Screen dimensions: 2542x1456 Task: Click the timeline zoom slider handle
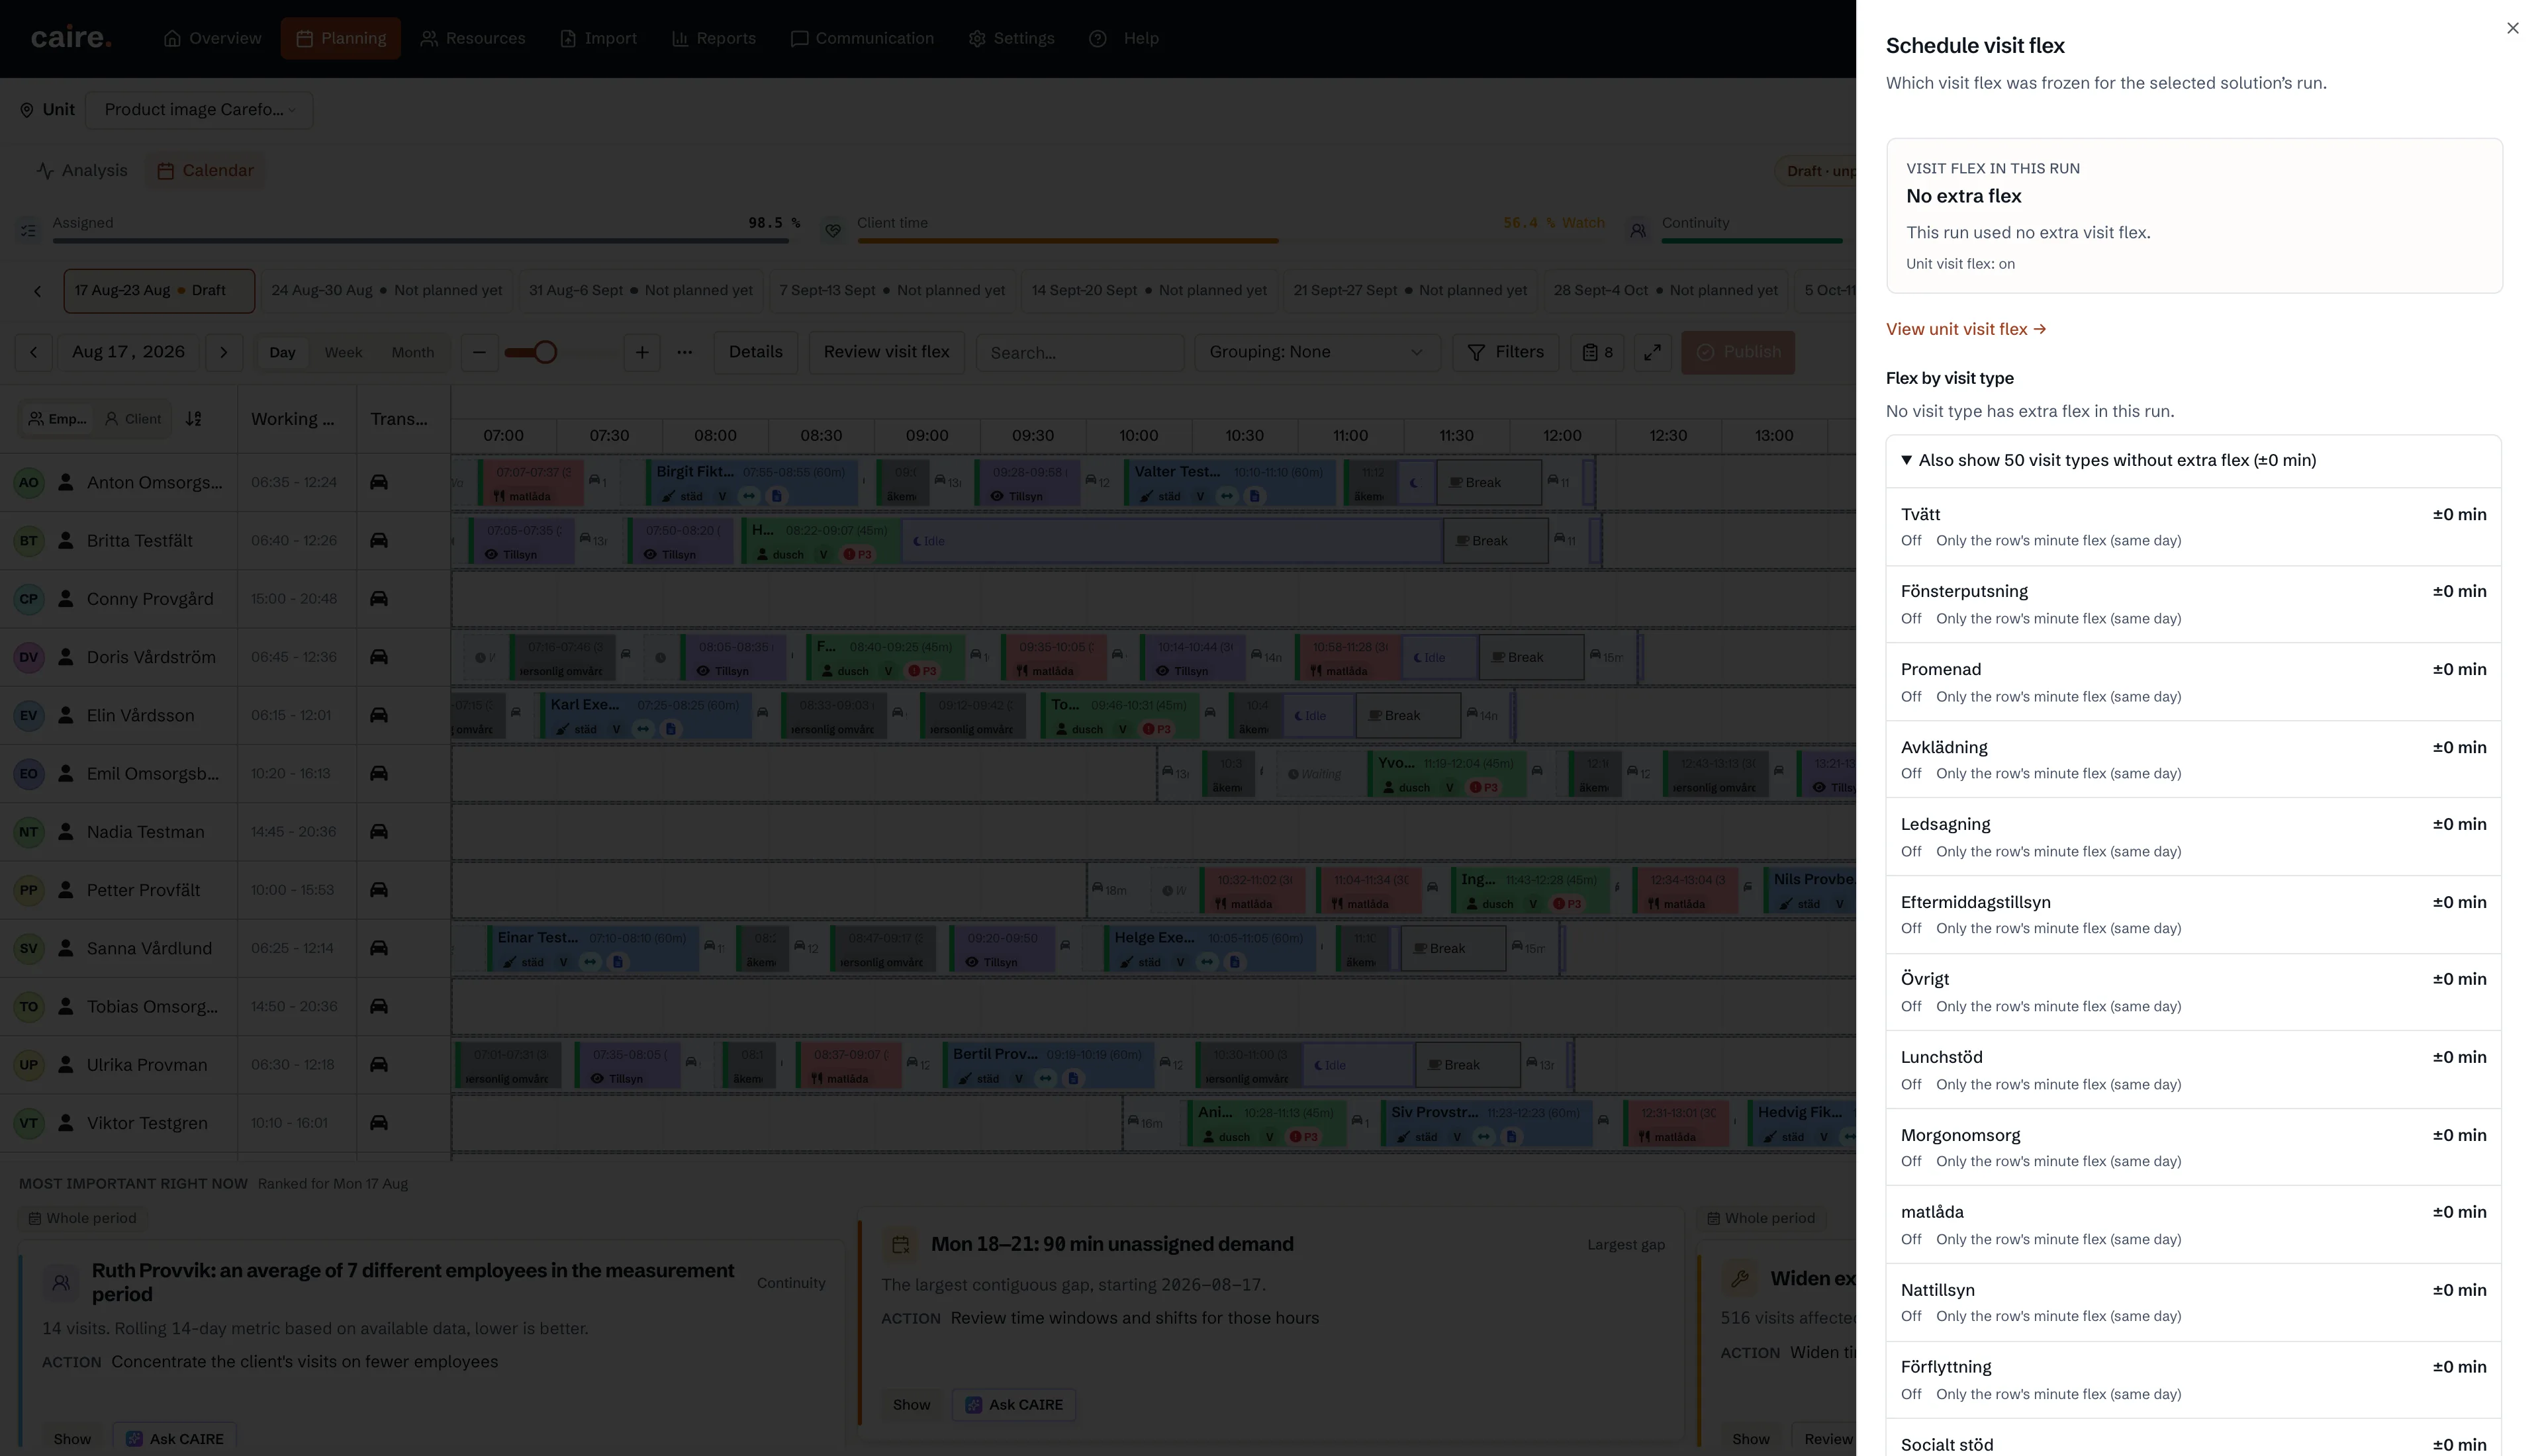(x=545, y=352)
